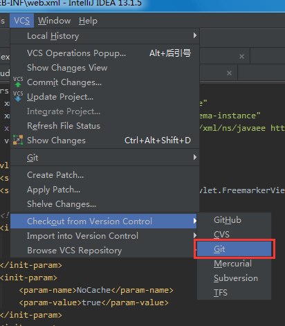Choose GitHub in checkout submenu
The height and width of the screenshot is (326, 285).
234,220
